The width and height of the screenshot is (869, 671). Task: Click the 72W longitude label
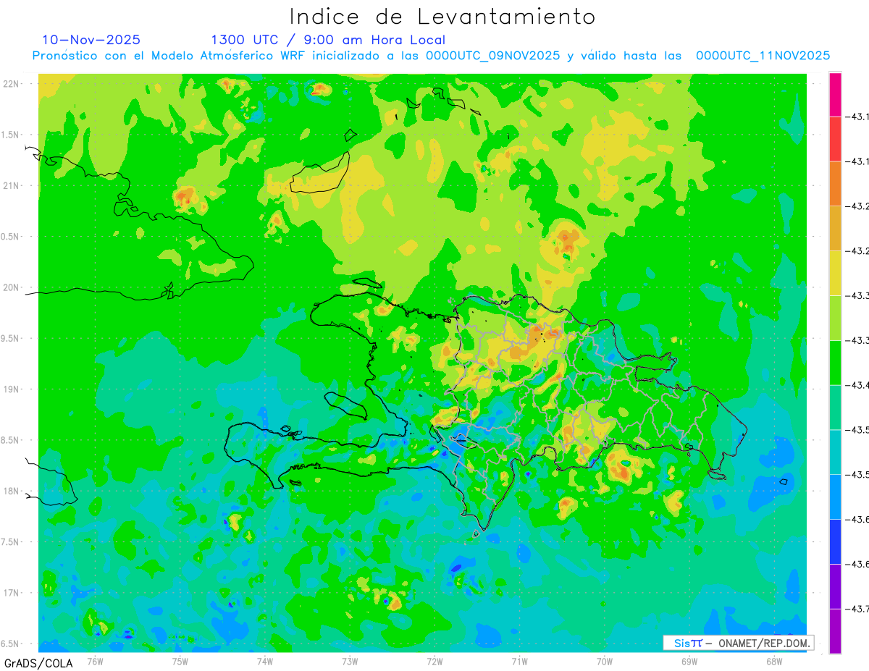[434, 662]
